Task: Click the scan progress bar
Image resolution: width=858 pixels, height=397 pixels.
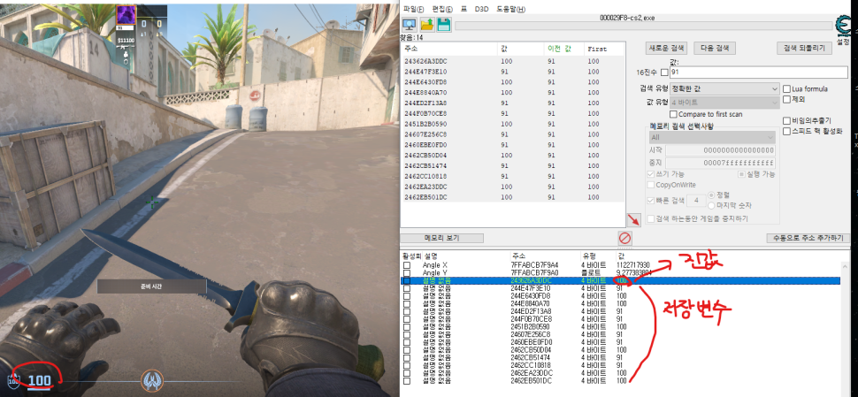Action: tap(644, 26)
